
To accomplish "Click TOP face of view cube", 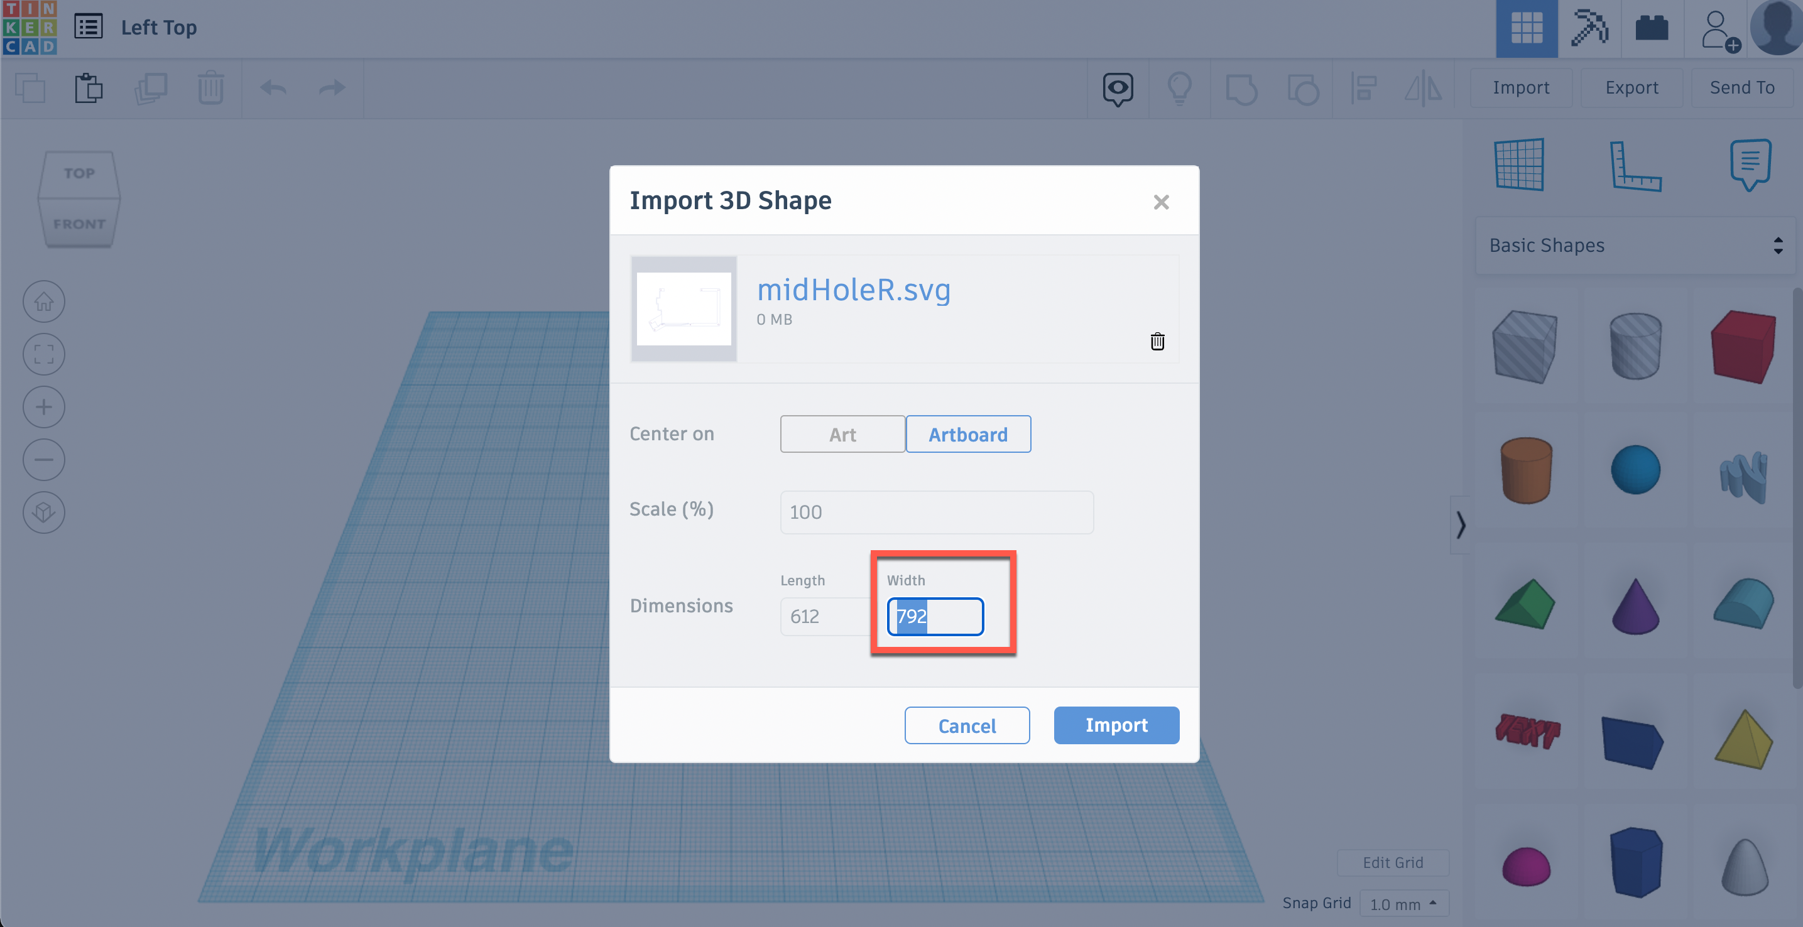I will click(79, 173).
